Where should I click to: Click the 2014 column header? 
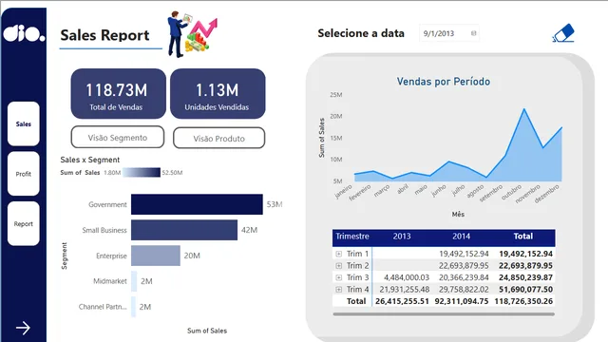coord(461,237)
